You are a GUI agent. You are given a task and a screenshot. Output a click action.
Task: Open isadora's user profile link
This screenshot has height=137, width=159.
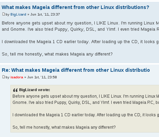click(x=17, y=77)
